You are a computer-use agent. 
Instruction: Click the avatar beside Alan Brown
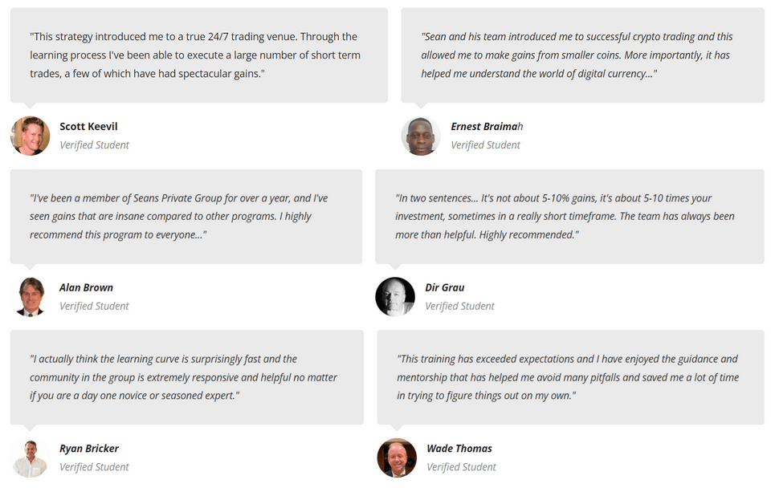(x=31, y=297)
